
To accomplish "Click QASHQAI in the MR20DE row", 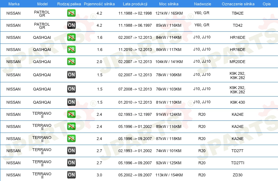I will 42,62.
